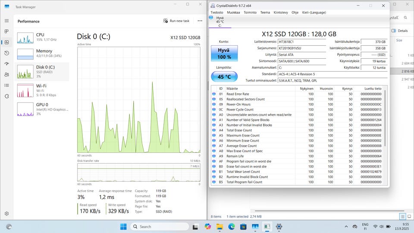Screen dimensions: 414x233
Task: Open Muokkaa menu in CrystalDiskInfo
Action: [x=233, y=13]
